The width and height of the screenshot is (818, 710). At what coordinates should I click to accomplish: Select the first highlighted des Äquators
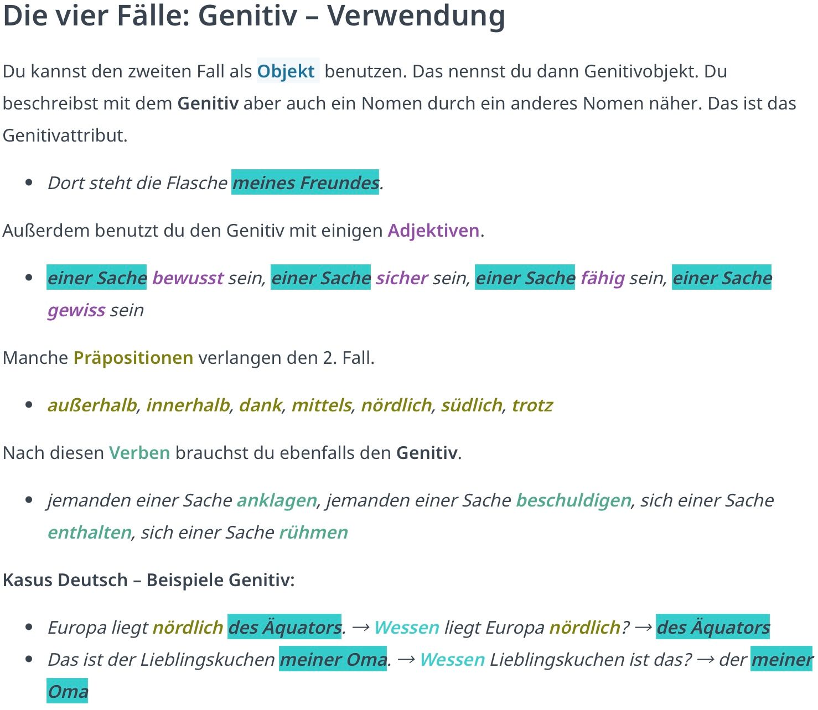[284, 627]
